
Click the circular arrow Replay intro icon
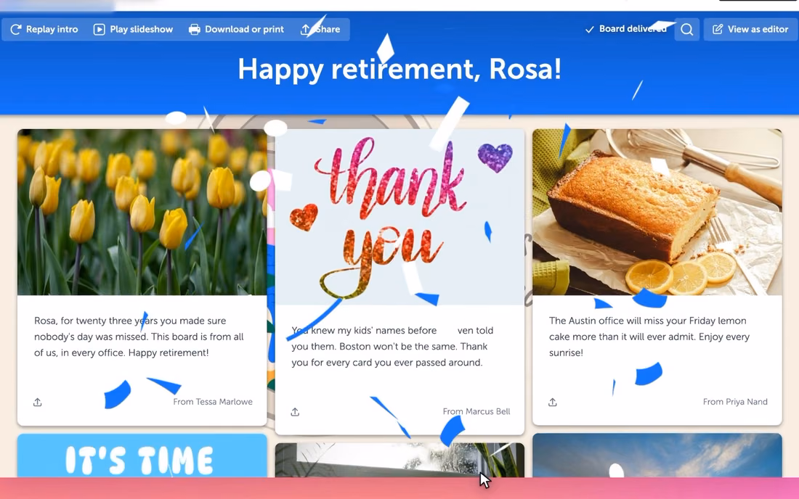(x=16, y=30)
